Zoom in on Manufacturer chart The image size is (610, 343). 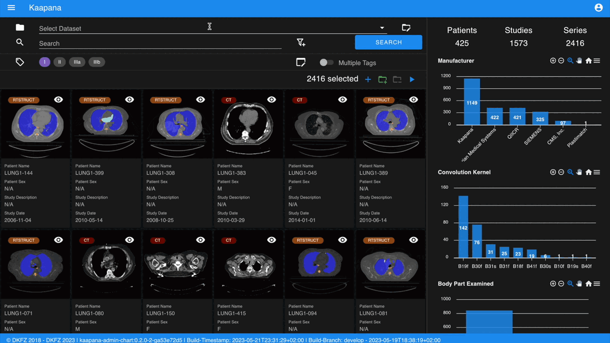(x=553, y=60)
